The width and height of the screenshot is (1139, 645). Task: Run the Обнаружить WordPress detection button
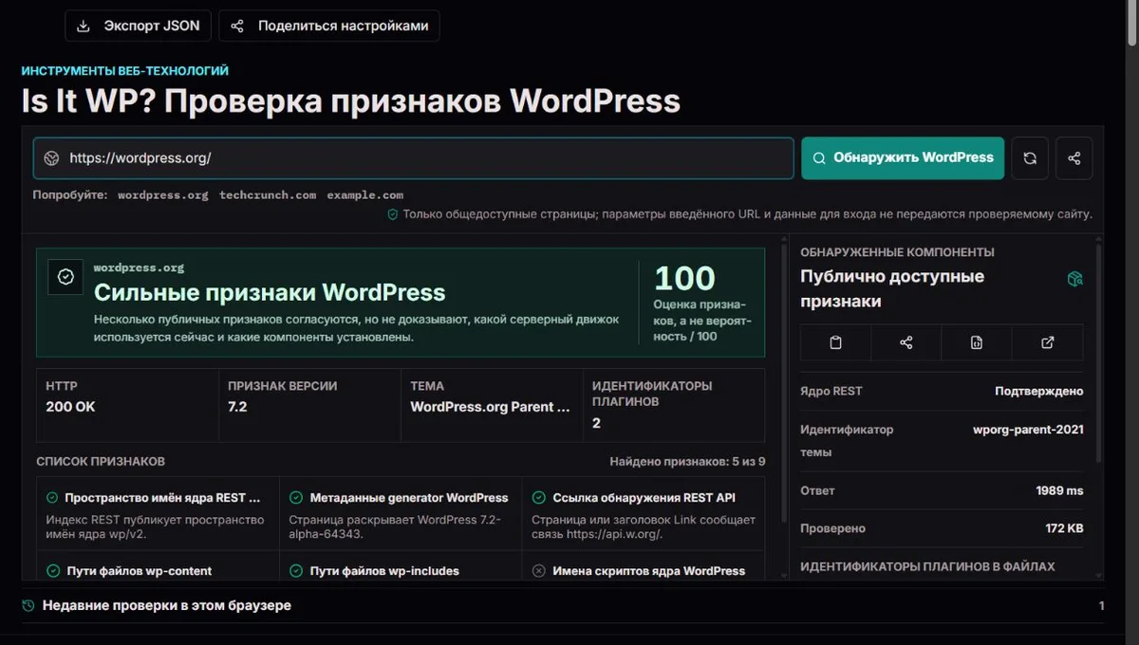[x=902, y=157]
